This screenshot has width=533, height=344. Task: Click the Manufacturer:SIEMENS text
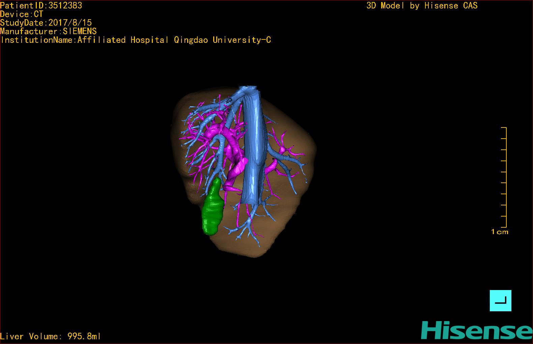click(x=49, y=31)
